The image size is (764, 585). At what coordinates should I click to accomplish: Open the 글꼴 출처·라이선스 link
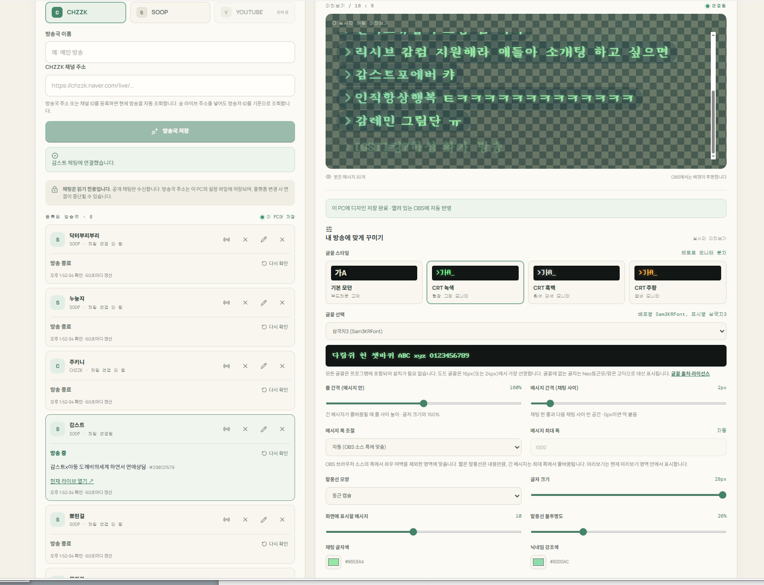click(x=690, y=374)
